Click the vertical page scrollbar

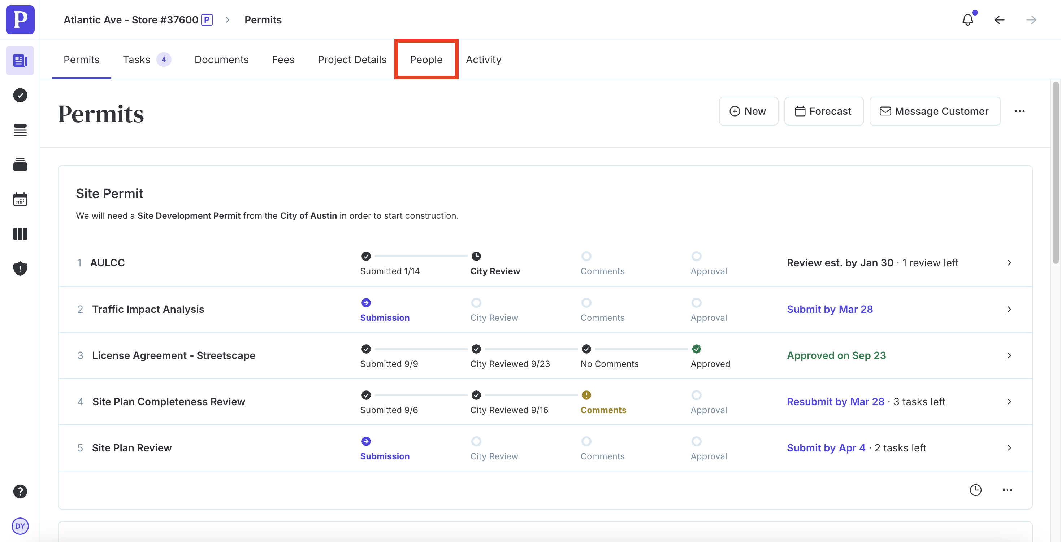tap(1055, 173)
